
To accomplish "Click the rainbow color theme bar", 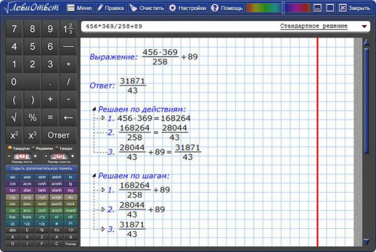I will (278, 8).
